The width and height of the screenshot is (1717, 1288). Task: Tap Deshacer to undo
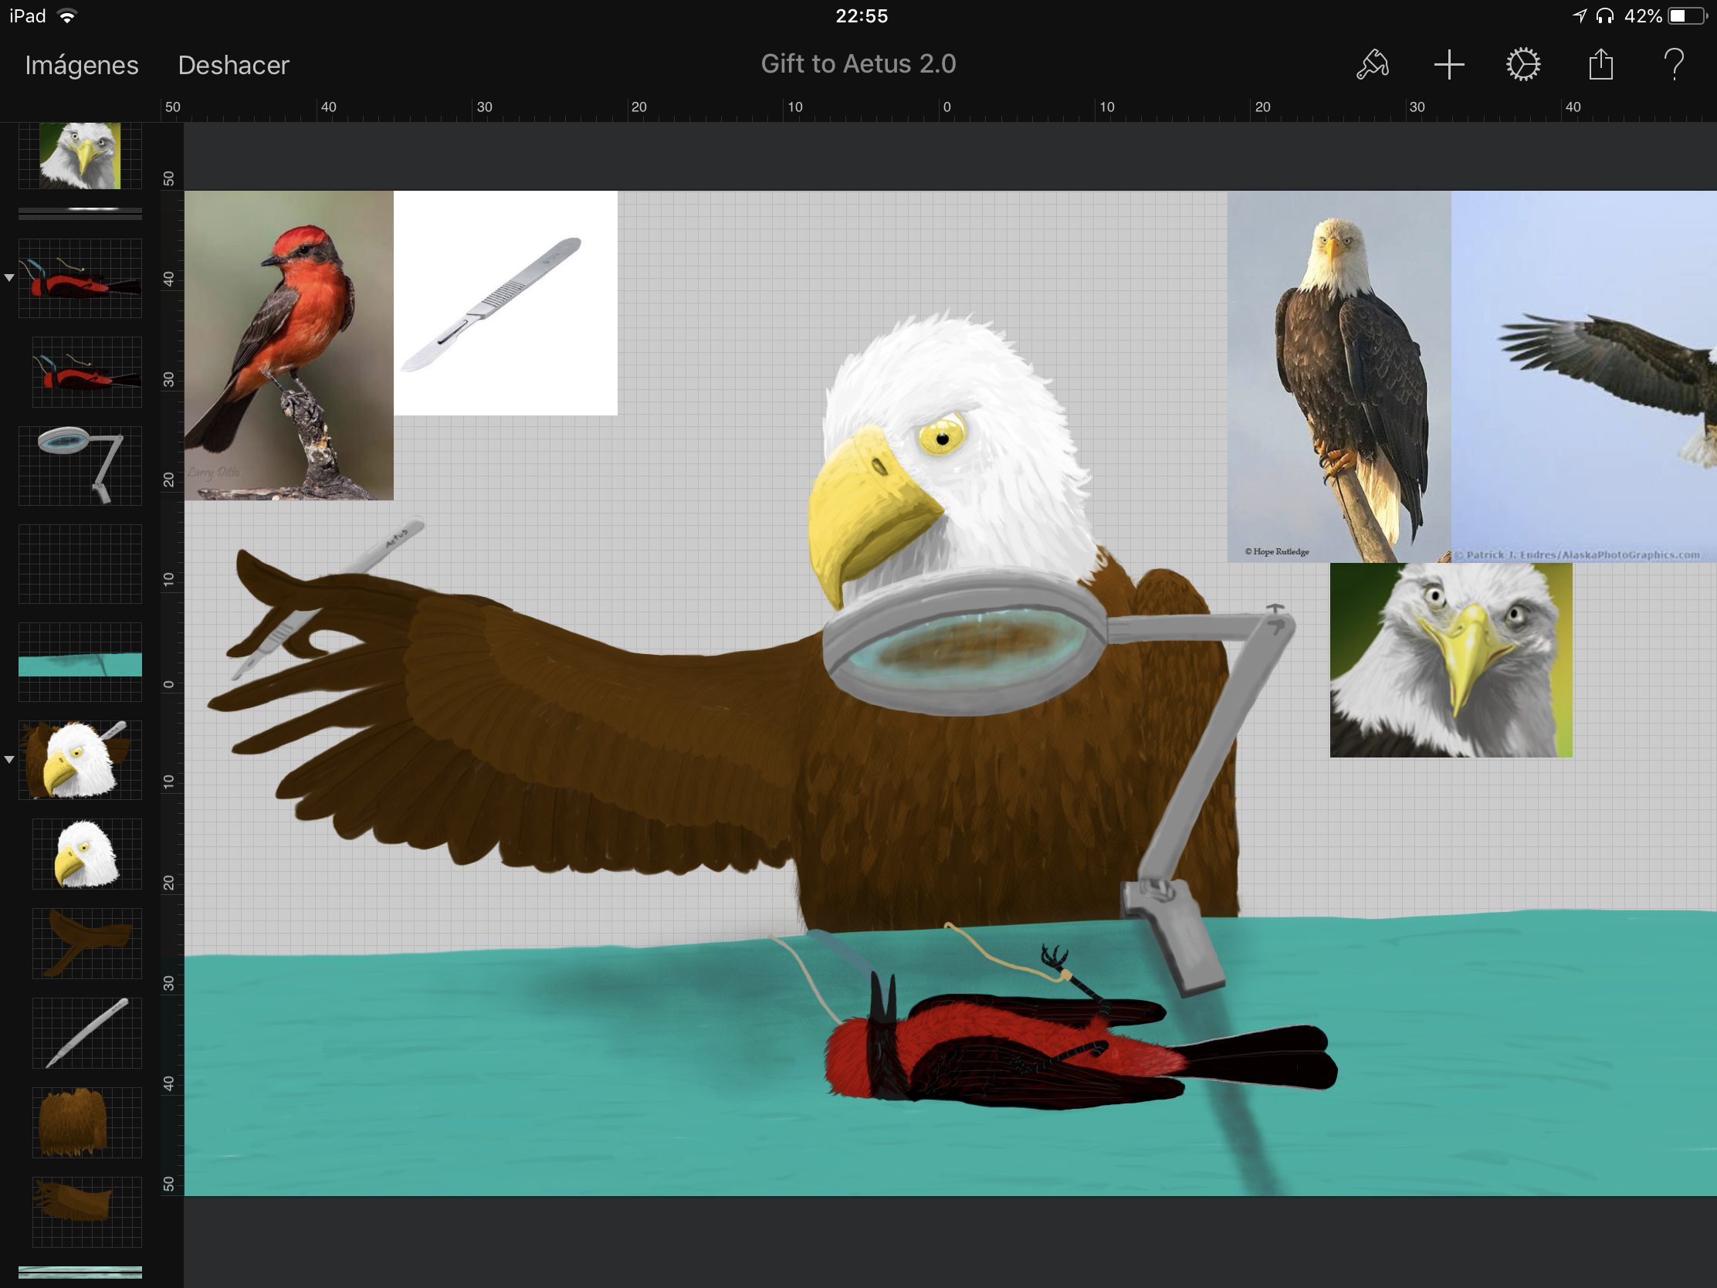[x=233, y=65]
